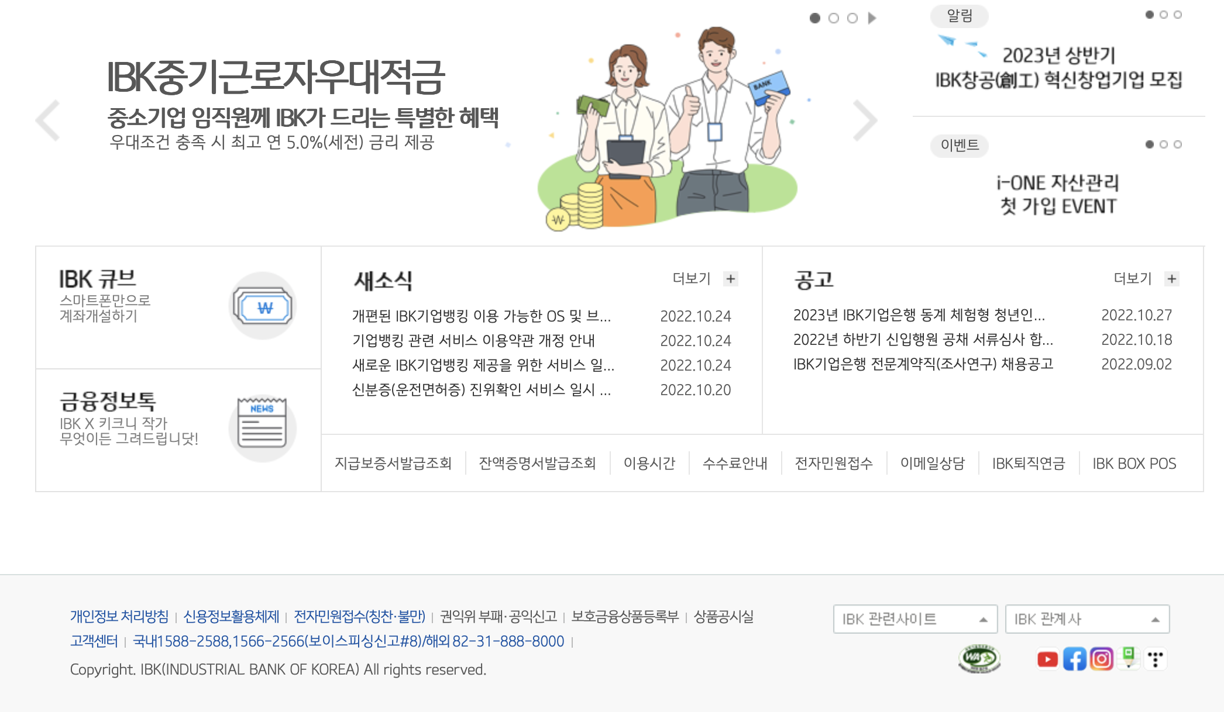Go to next banner with right arrow
1224x712 pixels.
[864, 120]
